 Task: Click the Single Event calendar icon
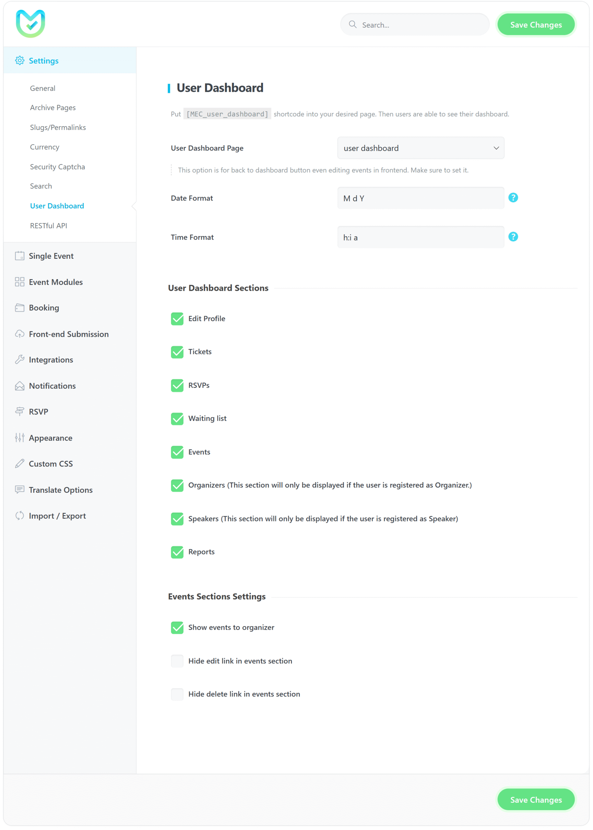pos(20,255)
